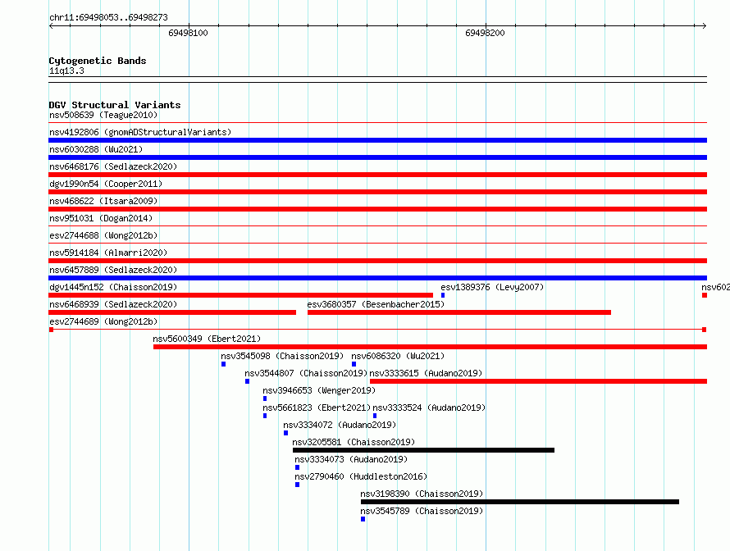Open the nsv468622 (Itsara2009) label

click(x=103, y=201)
